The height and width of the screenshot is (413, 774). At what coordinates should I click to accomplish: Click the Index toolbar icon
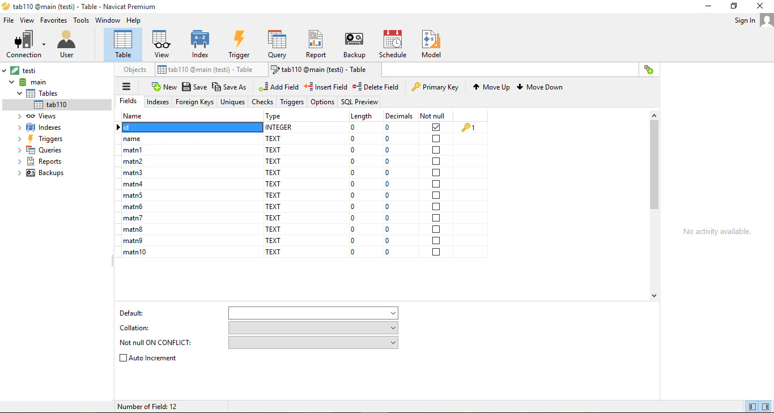click(x=200, y=44)
